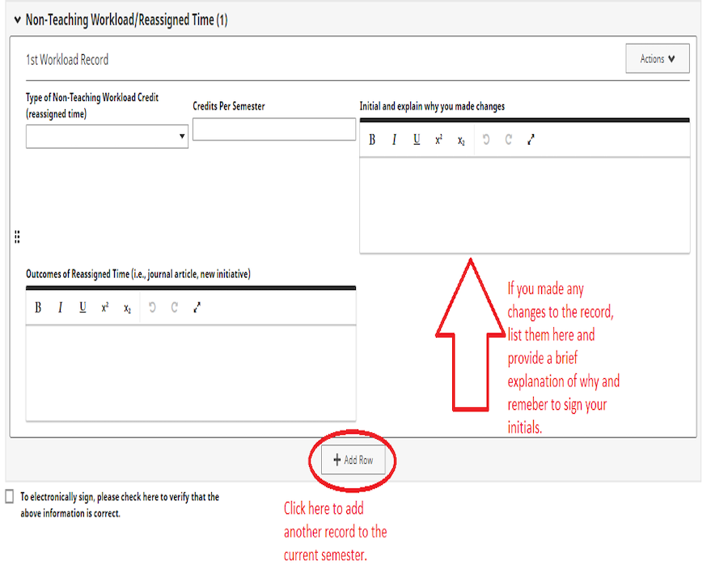This screenshot has width=728, height=573.
Task: Redo in the Outcomes editor toolbar
Action: [x=174, y=308]
